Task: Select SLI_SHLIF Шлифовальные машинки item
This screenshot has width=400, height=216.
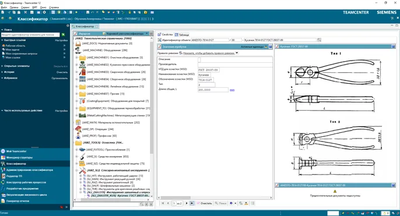Action: click(x=111, y=186)
